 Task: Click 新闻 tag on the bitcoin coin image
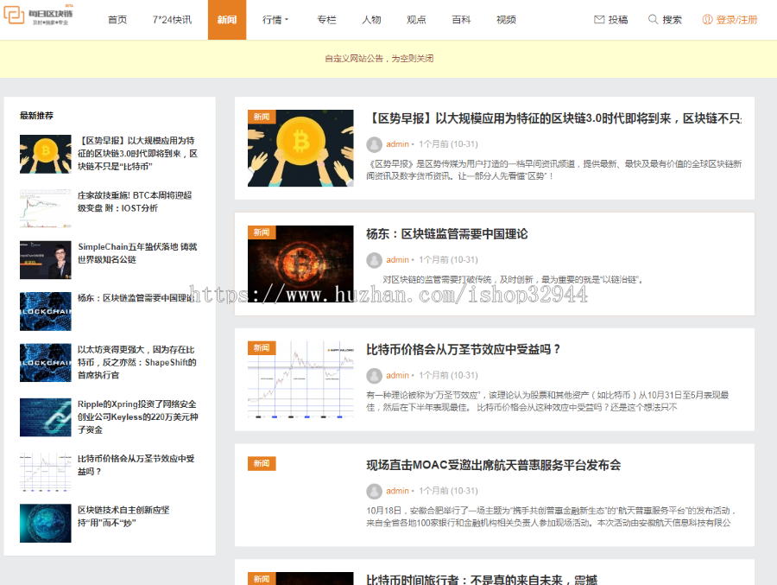pos(262,117)
